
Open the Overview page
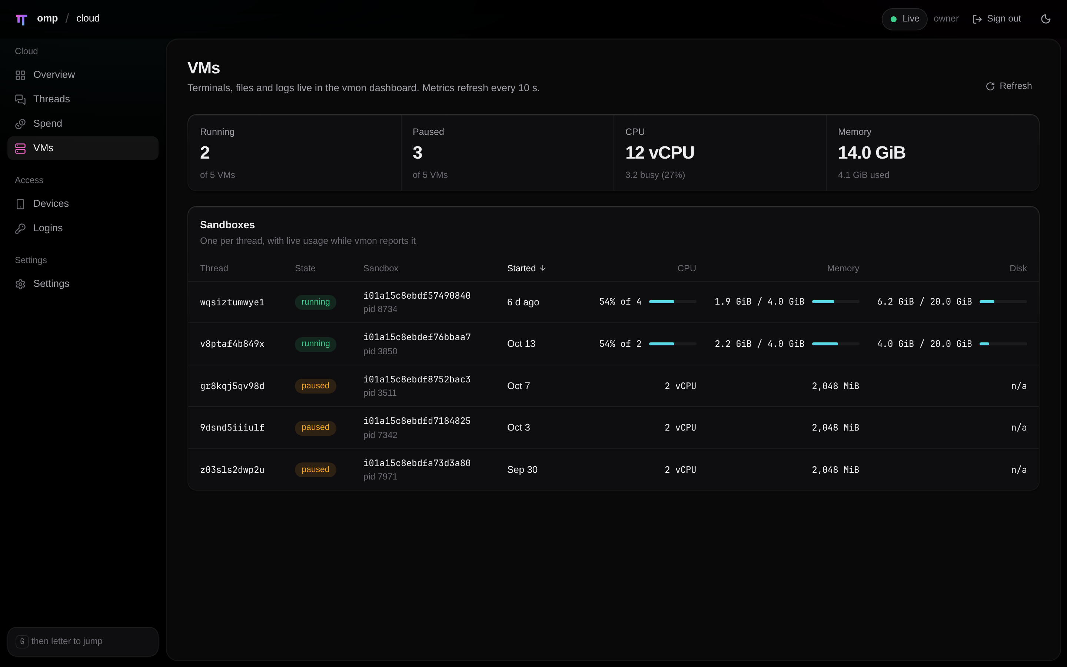pos(83,75)
